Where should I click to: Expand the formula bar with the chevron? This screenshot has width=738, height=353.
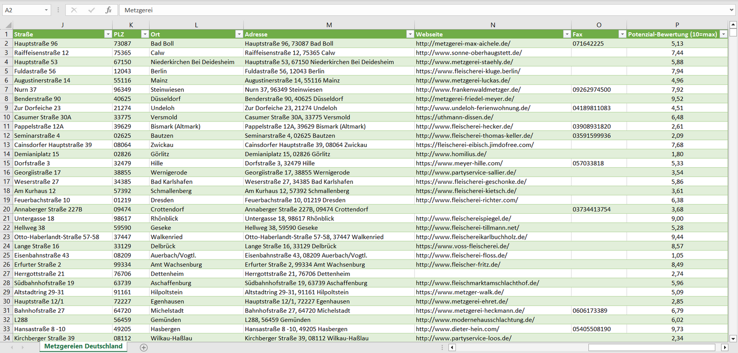click(x=732, y=10)
